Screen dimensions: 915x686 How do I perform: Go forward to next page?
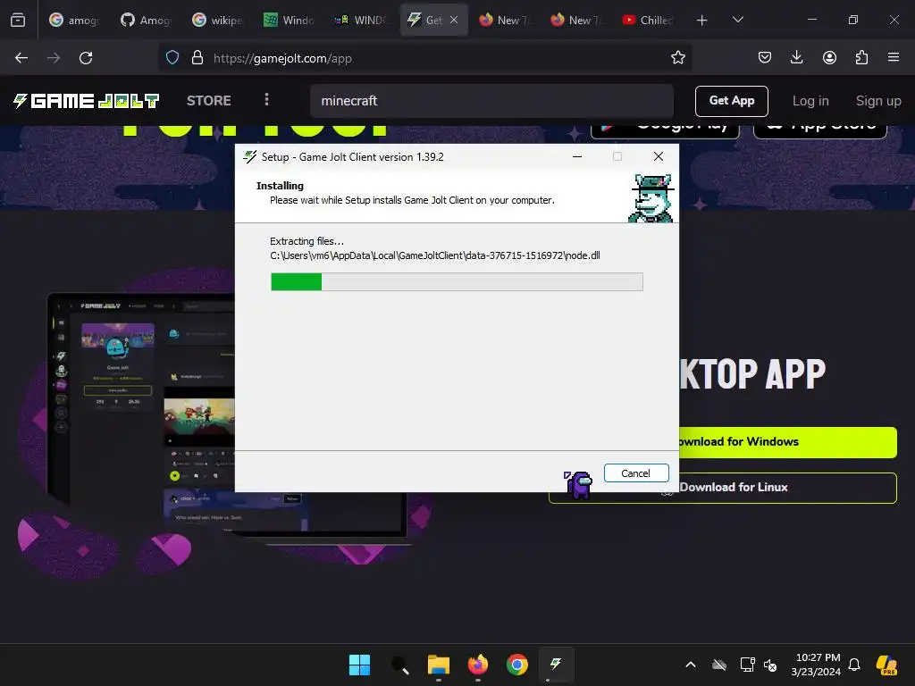[54, 58]
